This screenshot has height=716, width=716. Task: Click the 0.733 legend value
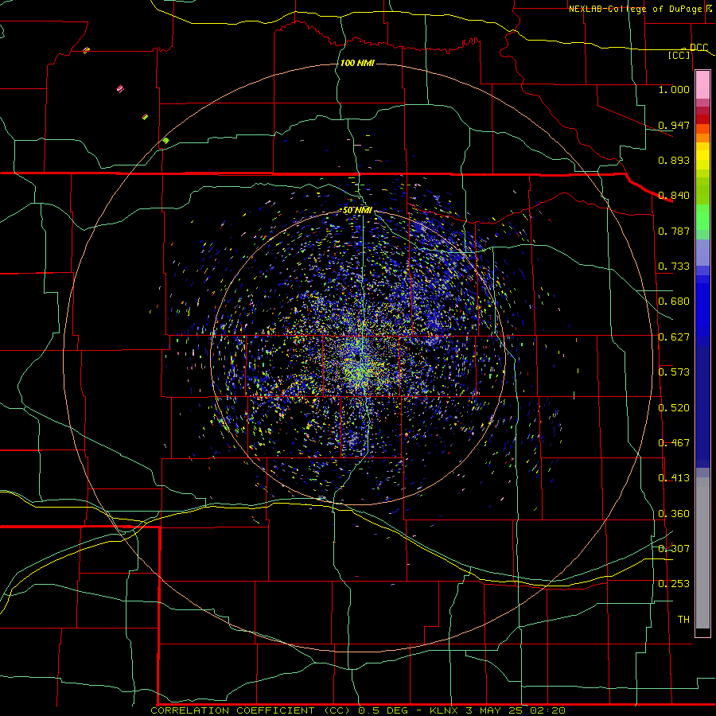pos(674,267)
